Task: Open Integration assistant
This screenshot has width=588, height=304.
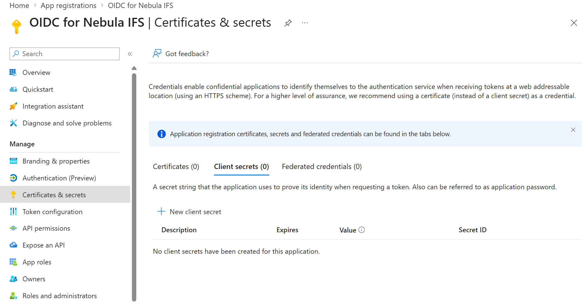Action: tap(53, 106)
